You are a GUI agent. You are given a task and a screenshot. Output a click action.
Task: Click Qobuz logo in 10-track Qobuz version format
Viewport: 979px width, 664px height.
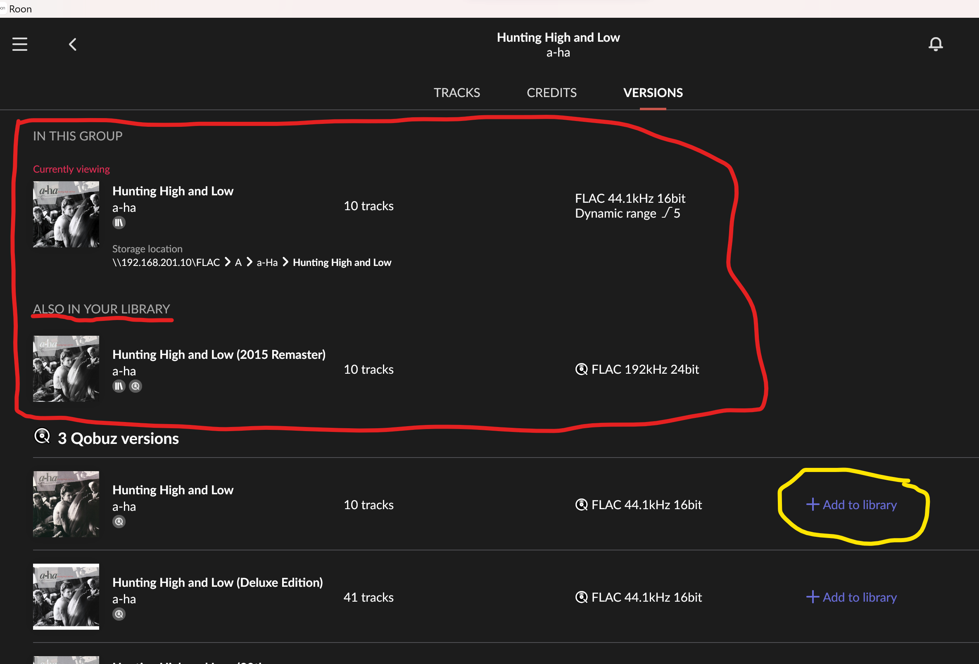coord(581,505)
